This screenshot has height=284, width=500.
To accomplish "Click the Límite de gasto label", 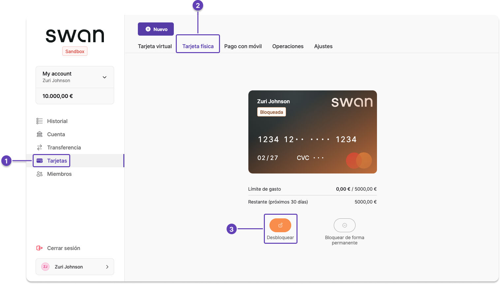I will (x=265, y=189).
